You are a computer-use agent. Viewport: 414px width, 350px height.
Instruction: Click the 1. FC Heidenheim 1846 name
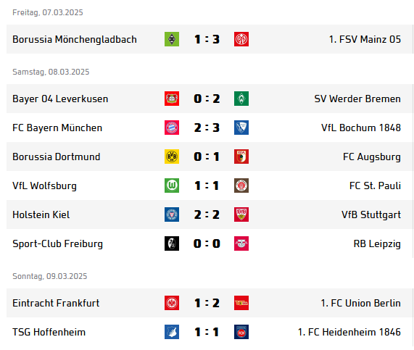tap(349, 332)
